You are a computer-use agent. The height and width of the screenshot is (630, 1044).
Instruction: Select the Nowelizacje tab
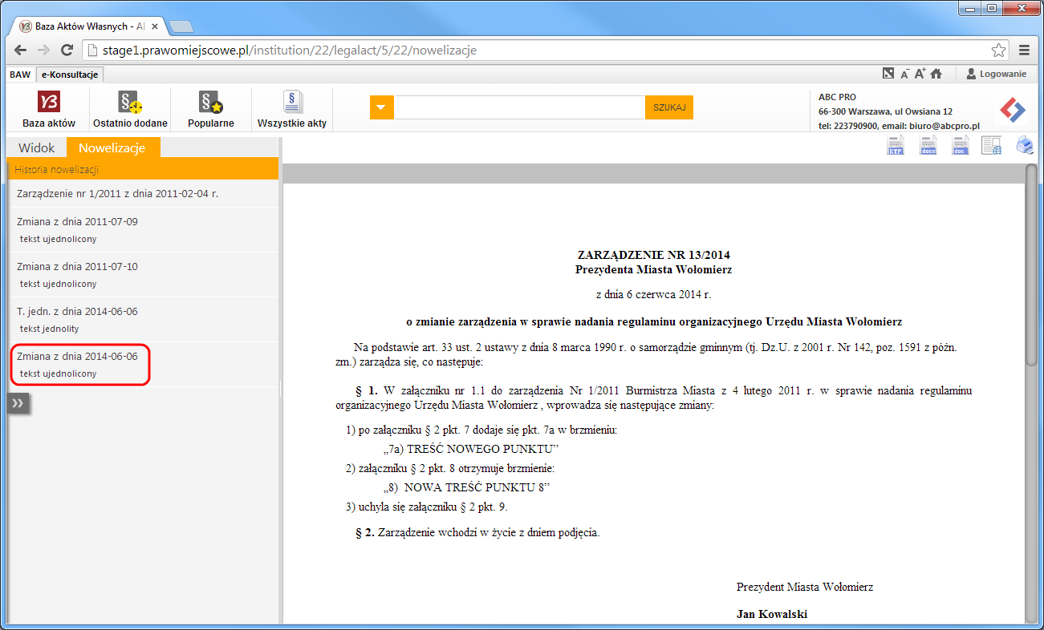pyautogui.click(x=112, y=147)
